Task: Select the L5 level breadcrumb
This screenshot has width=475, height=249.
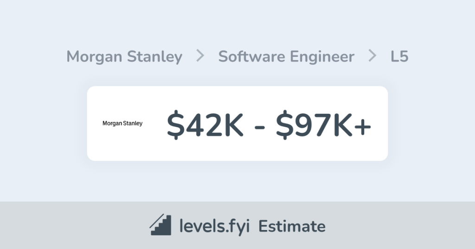Action: (399, 57)
